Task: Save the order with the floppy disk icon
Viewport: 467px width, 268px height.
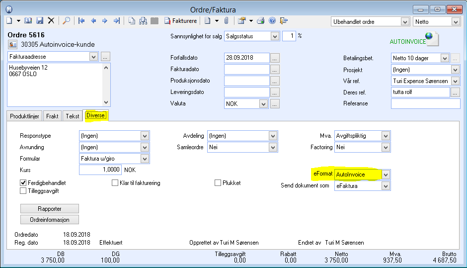Action: 40,20
